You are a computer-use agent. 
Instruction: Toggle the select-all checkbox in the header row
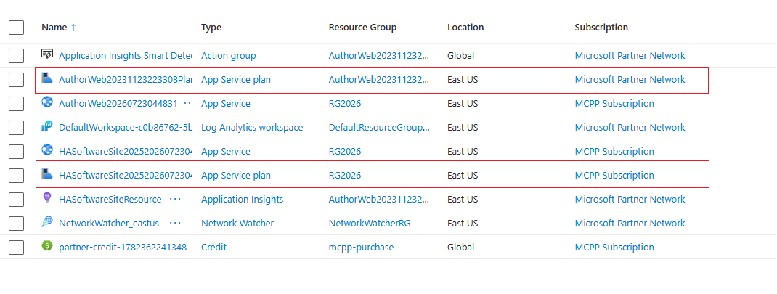tap(17, 28)
